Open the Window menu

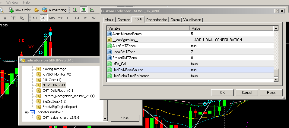pyautogui.click(x=12, y=2)
